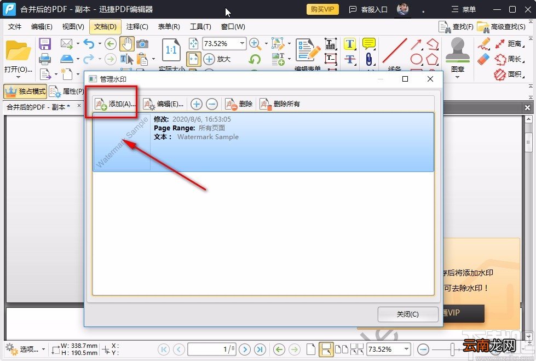
Task: Expand the 图章 stamp dropdown
Action: (457, 77)
